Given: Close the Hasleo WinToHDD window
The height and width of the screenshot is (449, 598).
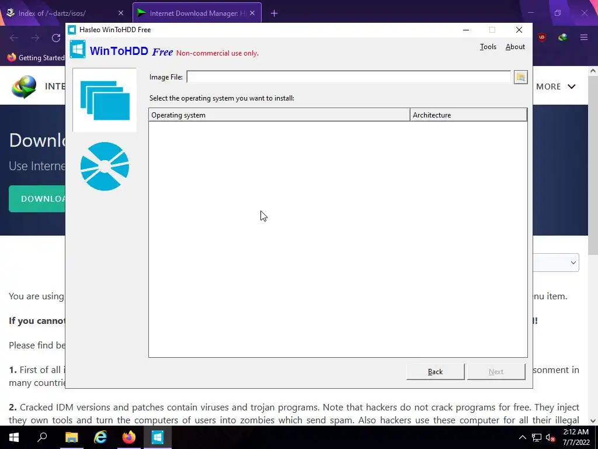Looking at the screenshot, I should (519, 30).
